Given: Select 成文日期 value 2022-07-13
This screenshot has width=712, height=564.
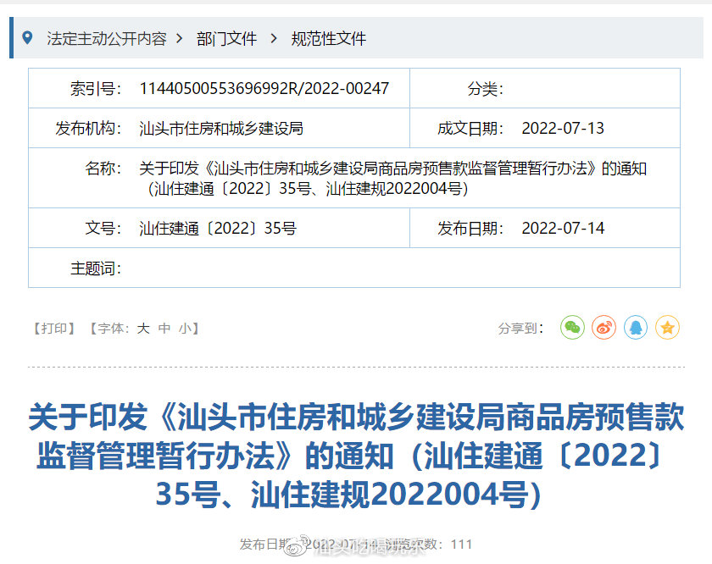Looking at the screenshot, I should (x=563, y=129).
